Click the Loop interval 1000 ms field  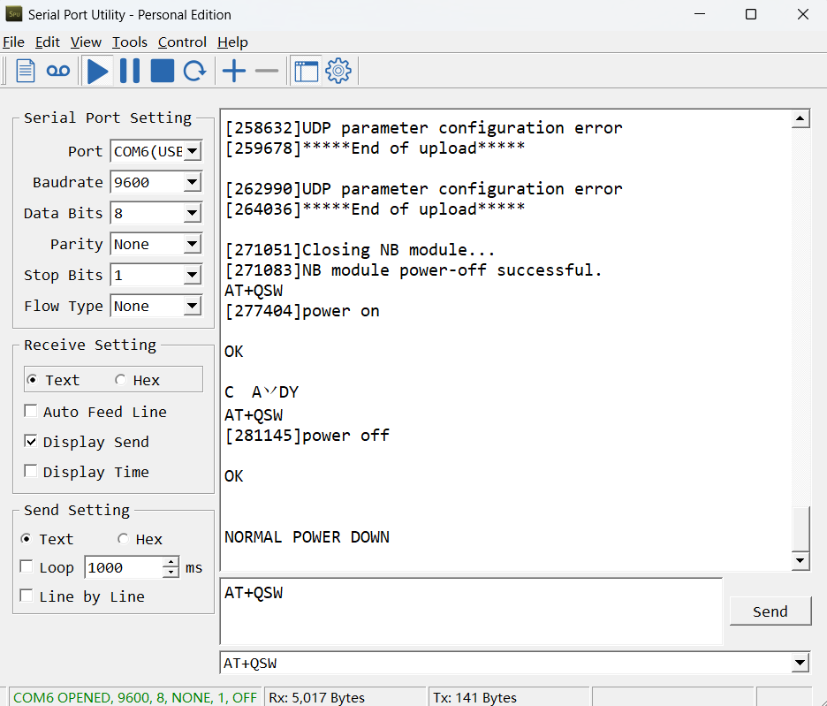point(124,567)
